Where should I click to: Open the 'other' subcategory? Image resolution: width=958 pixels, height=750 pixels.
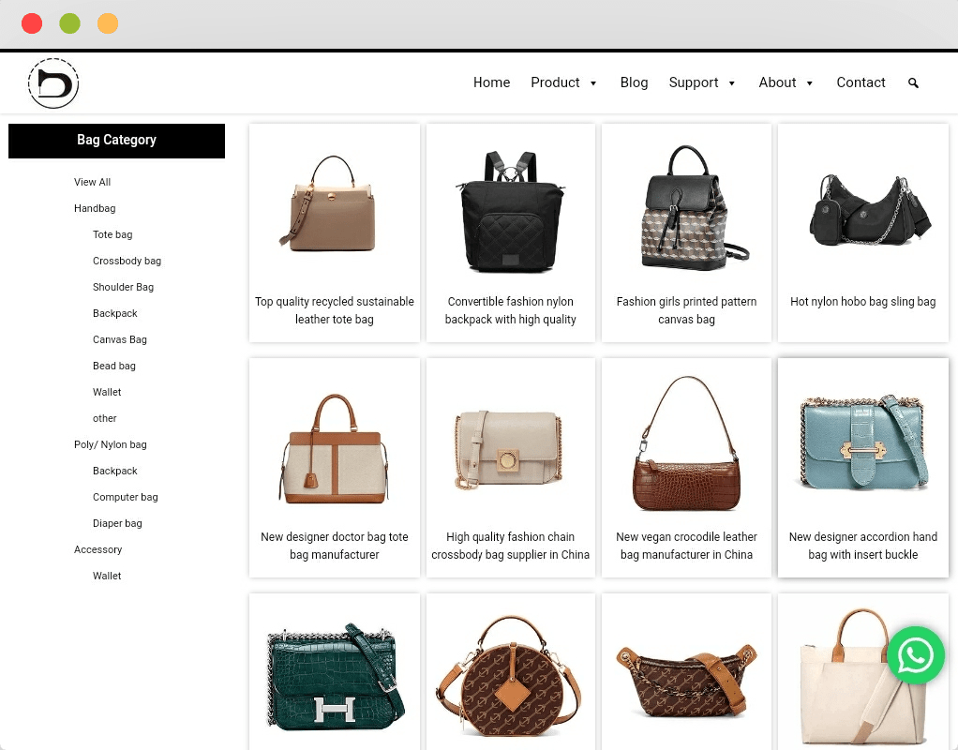tap(104, 419)
